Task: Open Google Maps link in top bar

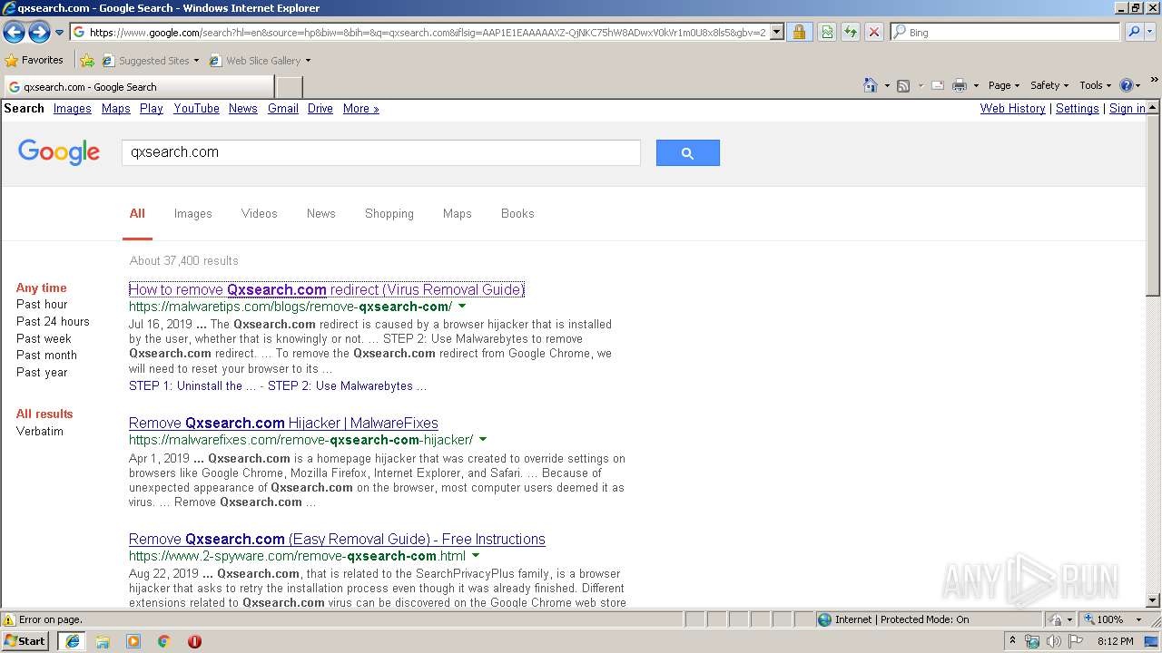Action: pos(115,108)
